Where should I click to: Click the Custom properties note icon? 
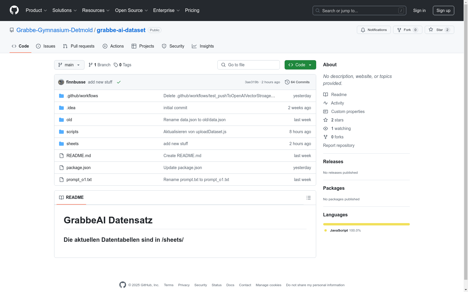click(326, 112)
